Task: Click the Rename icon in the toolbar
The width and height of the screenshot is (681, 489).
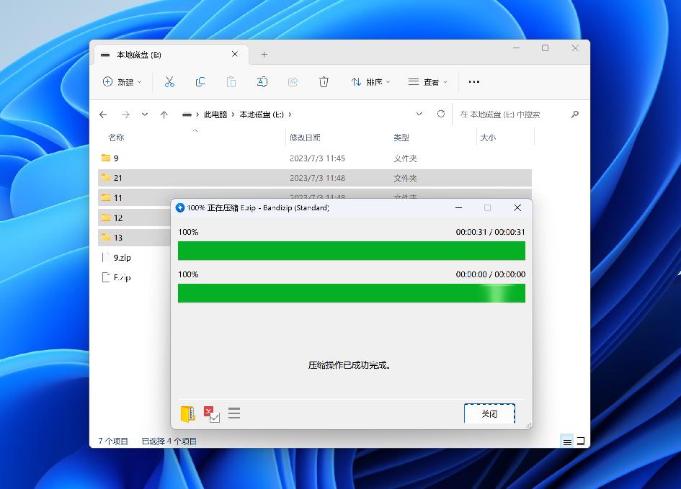Action: 262,81
